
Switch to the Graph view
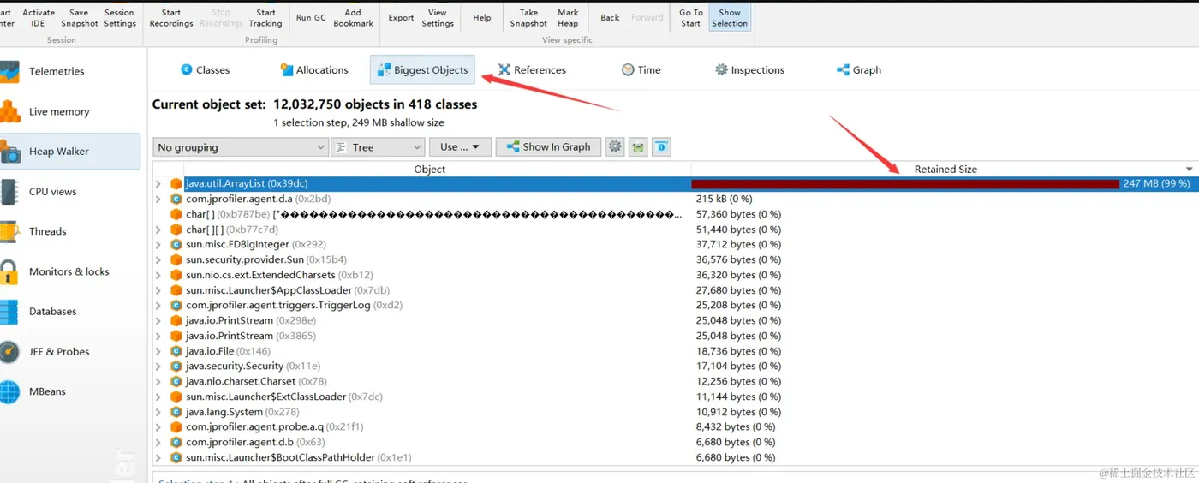[859, 70]
